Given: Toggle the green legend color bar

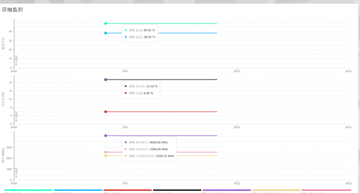Looking at the screenshot, I should 29,190.
